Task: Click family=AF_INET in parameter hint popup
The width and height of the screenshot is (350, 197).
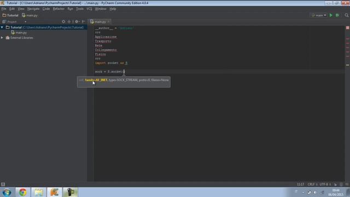Action: click(96, 80)
